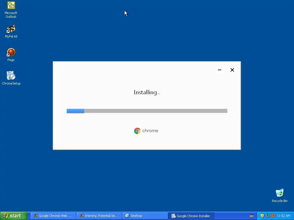
Task: Click the installation progress bar
Action: (147, 111)
